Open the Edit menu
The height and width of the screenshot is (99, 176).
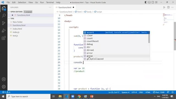(x=14, y=2)
